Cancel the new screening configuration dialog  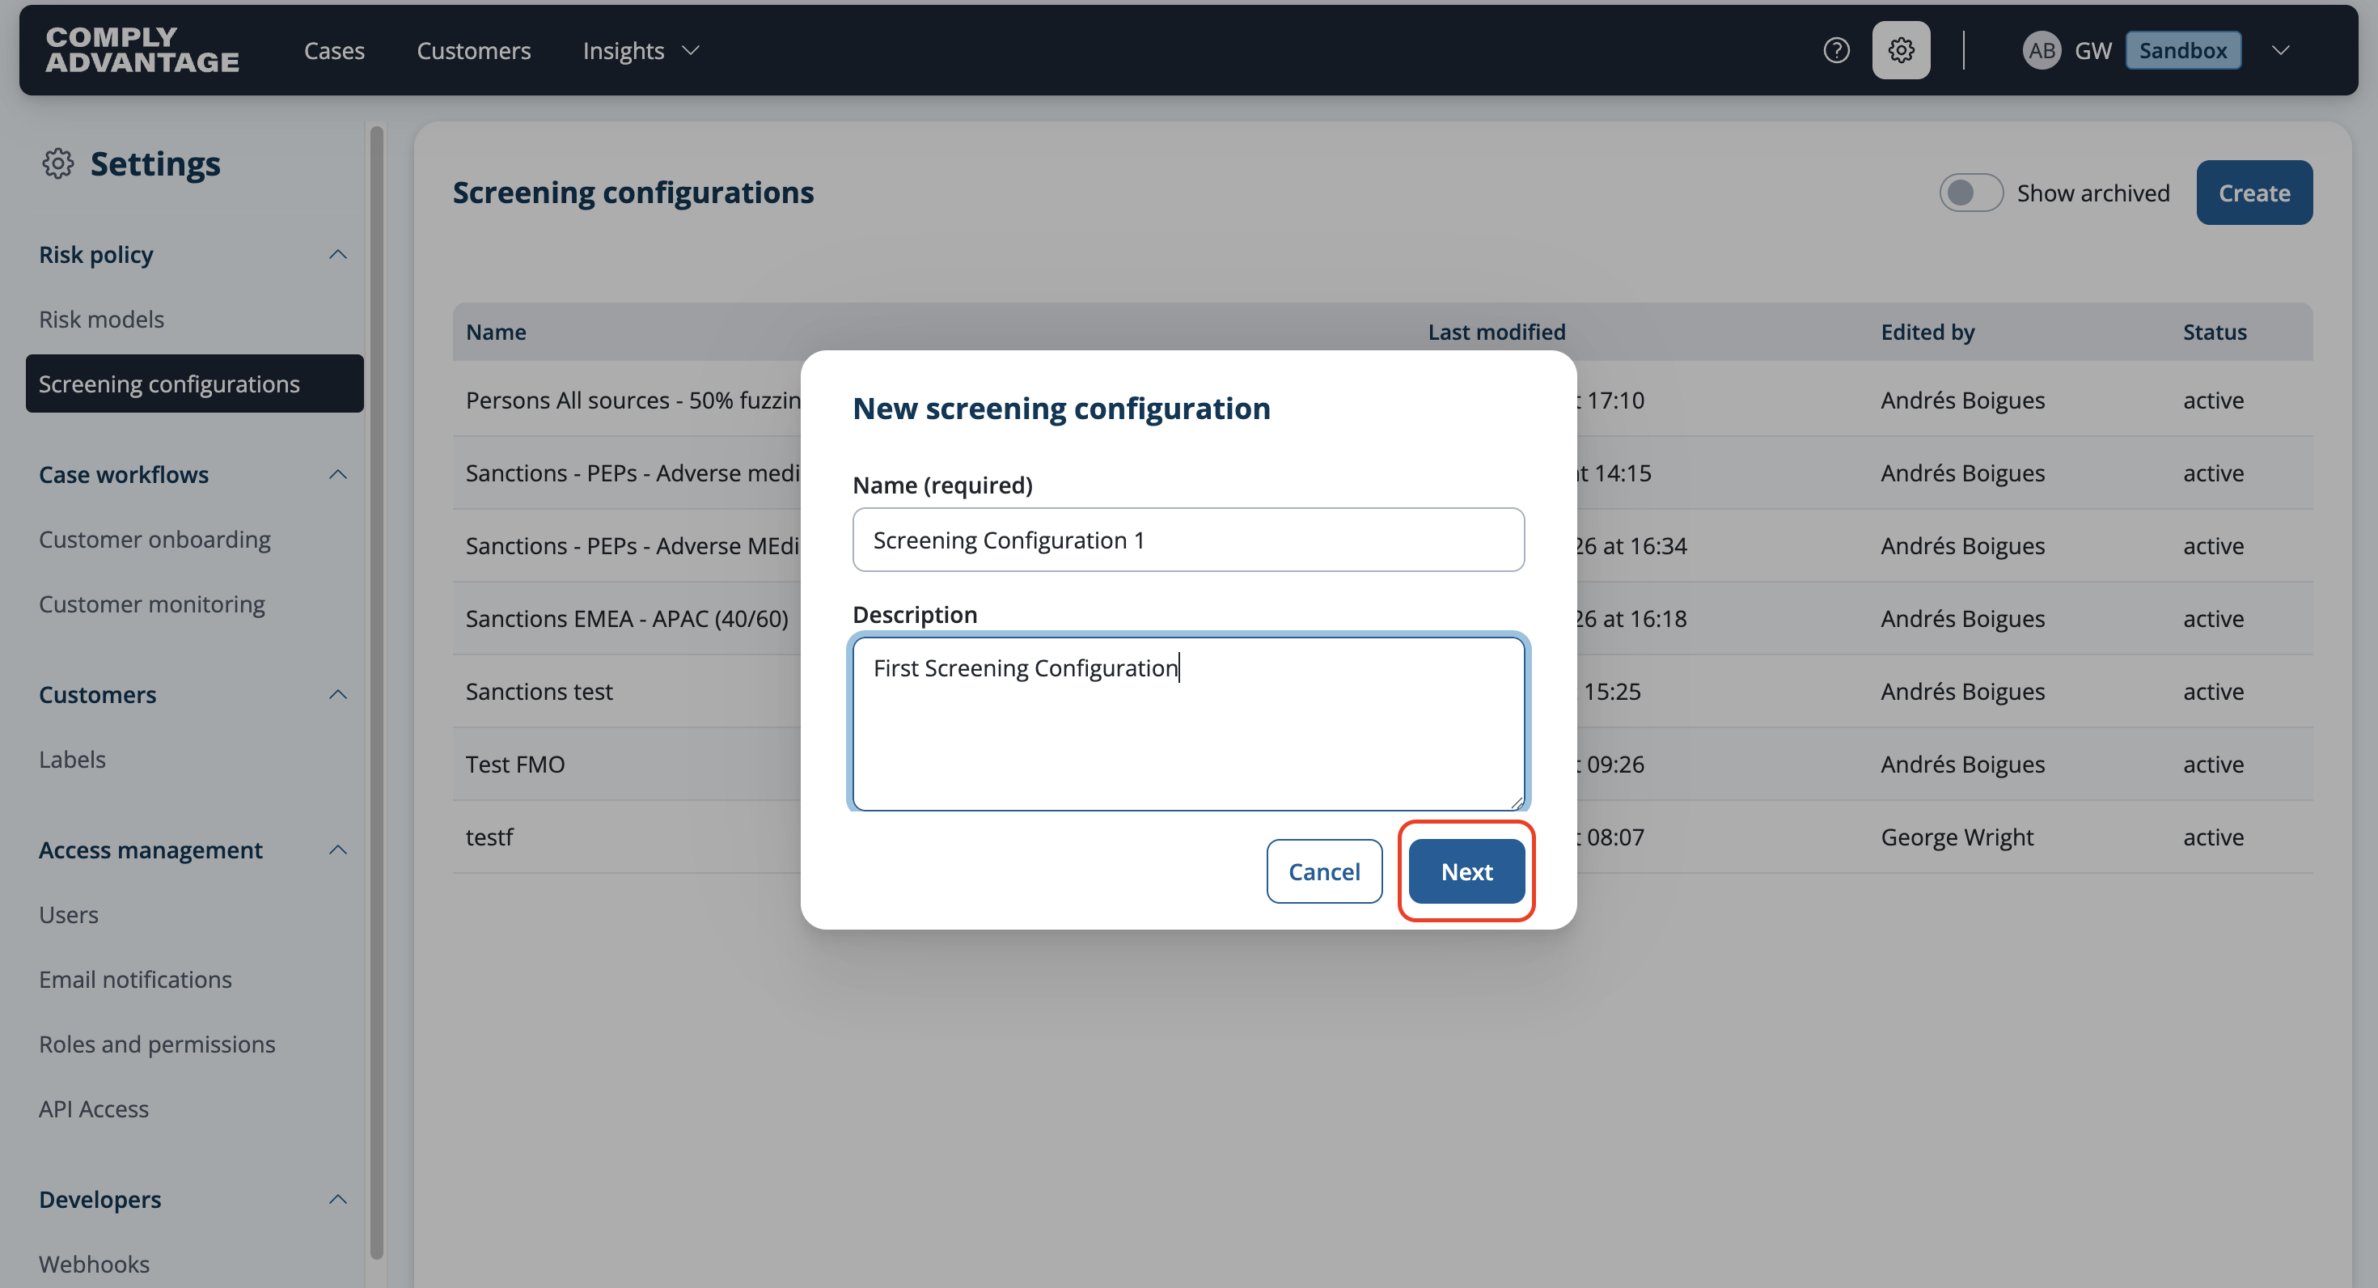pos(1324,871)
